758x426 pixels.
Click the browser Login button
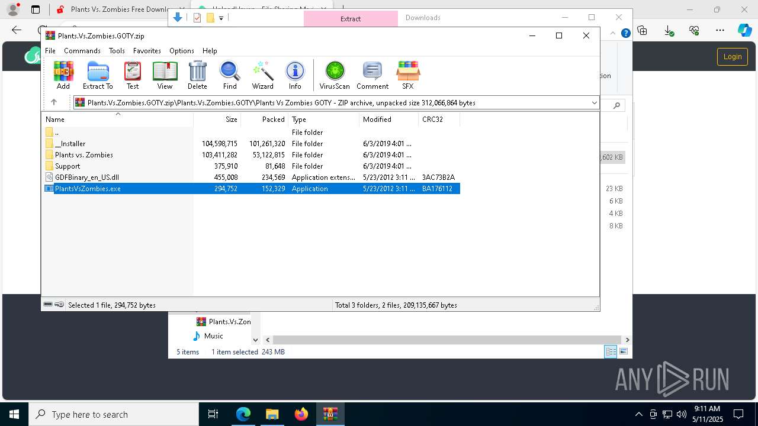click(x=733, y=57)
